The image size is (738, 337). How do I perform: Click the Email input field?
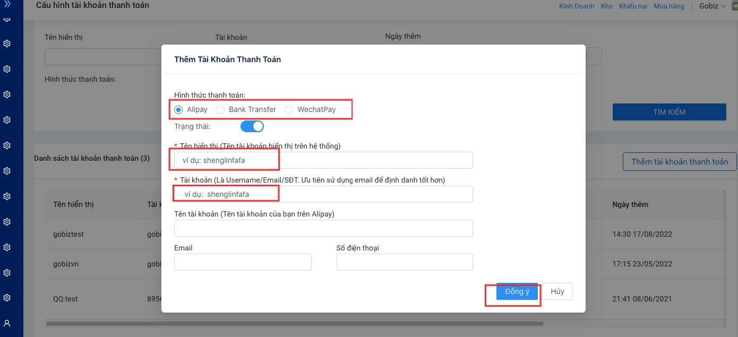click(x=243, y=262)
